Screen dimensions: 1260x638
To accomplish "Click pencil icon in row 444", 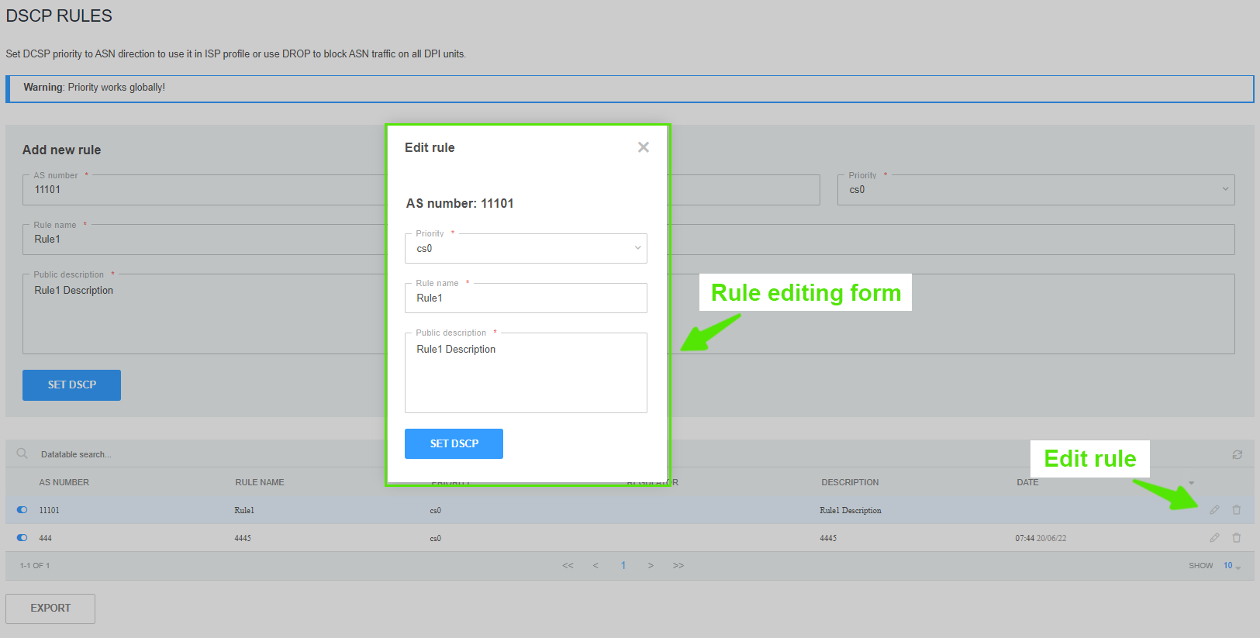I will click(1214, 538).
